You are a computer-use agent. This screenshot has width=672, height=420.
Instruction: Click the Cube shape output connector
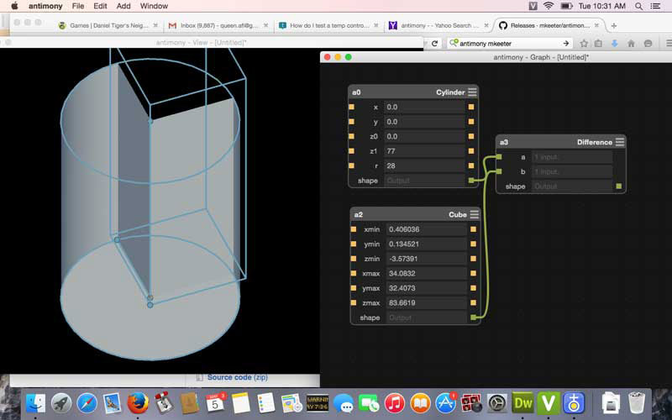(x=473, y=318)
